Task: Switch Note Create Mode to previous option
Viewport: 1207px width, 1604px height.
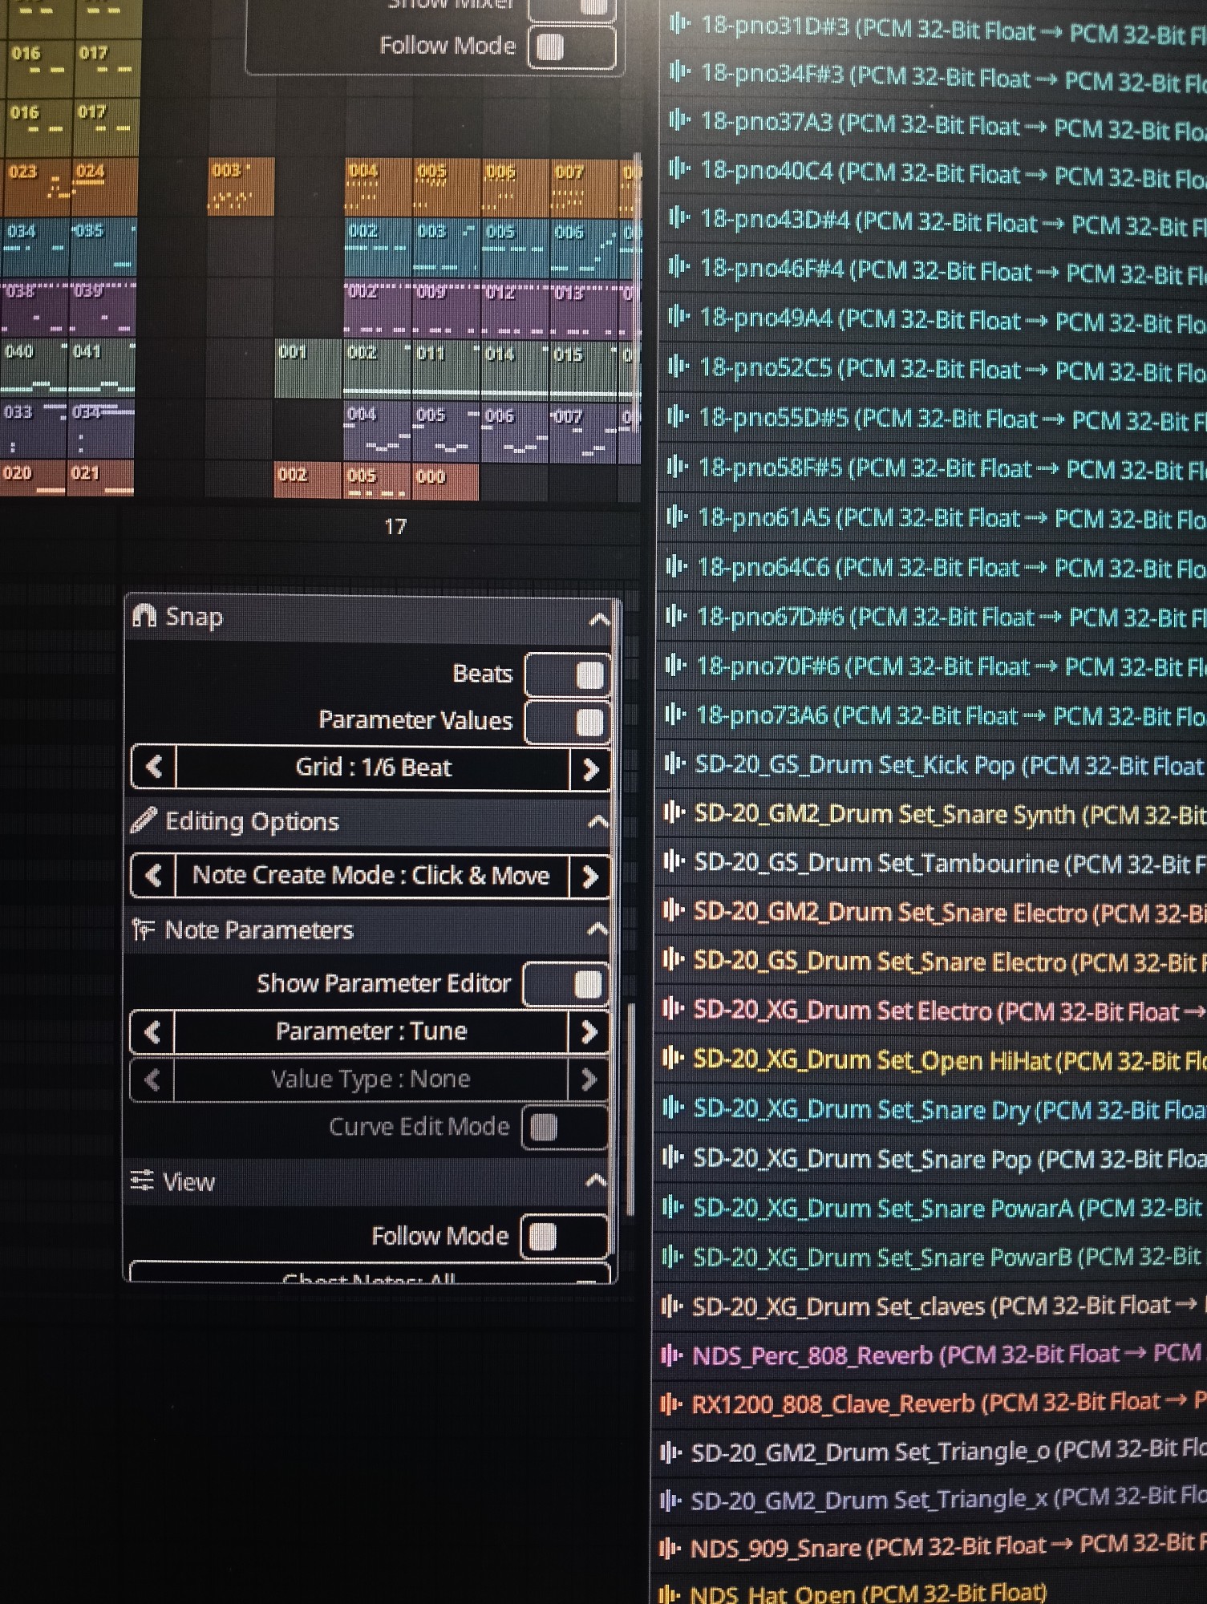Action: point(153,876)
